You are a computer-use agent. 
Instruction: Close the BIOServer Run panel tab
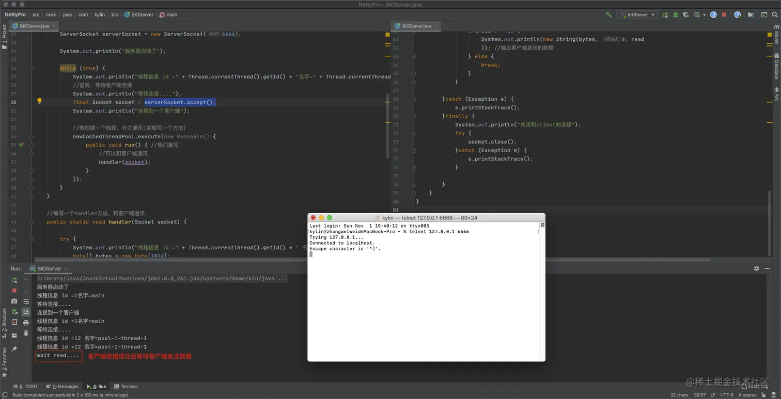[66, 268]
